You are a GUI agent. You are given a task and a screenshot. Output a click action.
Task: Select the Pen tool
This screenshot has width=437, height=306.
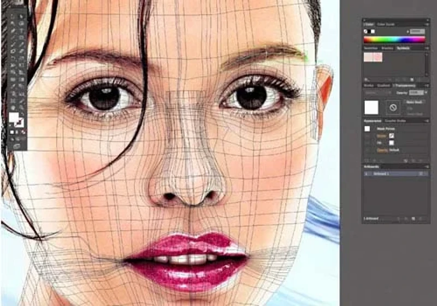click(13, 31)
